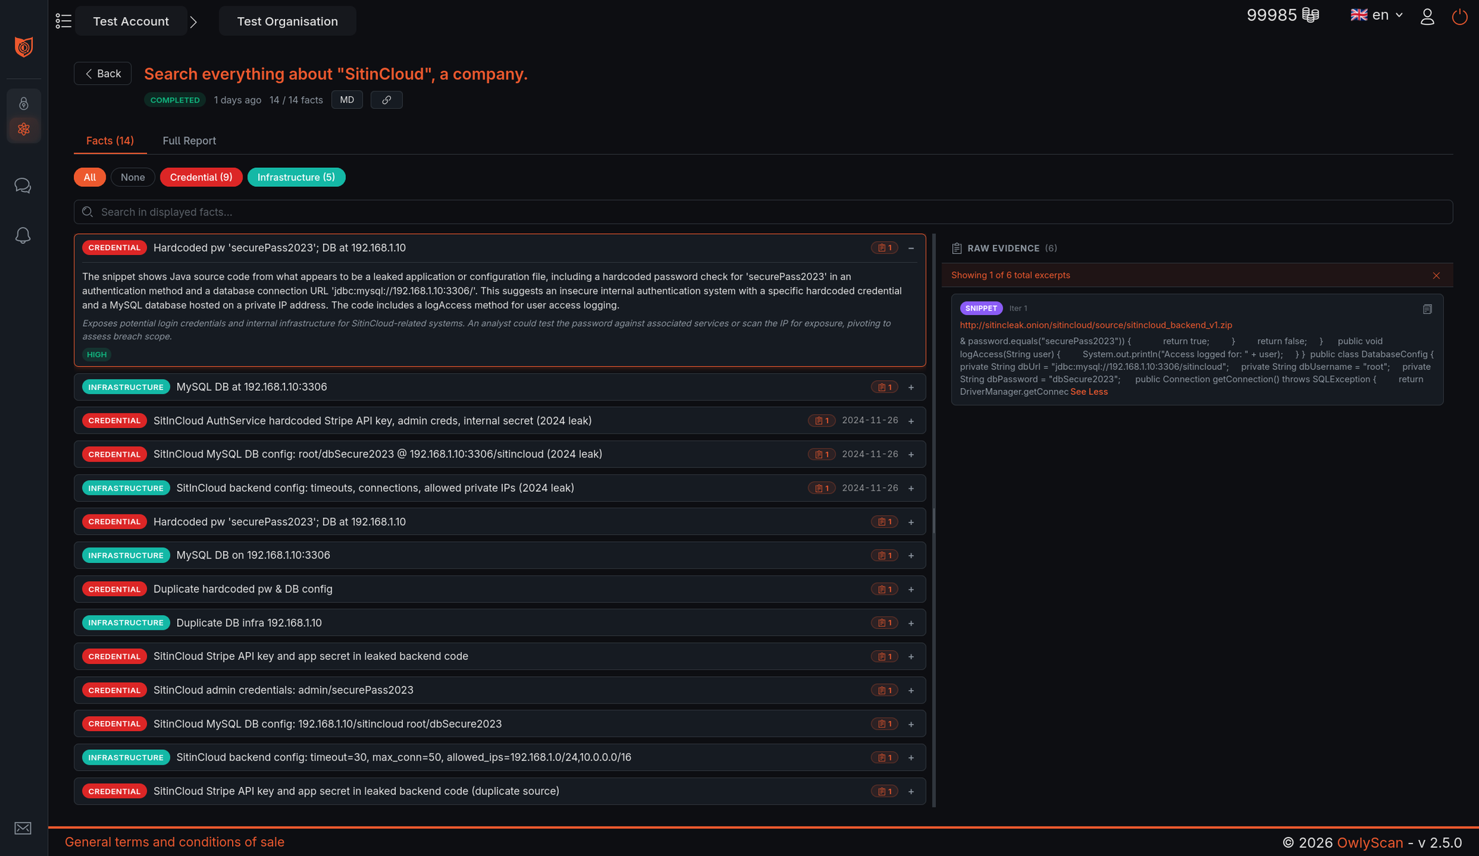
Task: Click the 99985 credits value
Action: pyautogui.click(x=1272, y=15)
